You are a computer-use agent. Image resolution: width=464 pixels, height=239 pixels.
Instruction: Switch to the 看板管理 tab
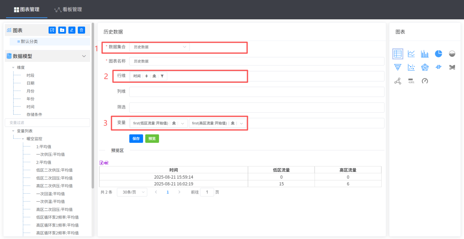68,10
